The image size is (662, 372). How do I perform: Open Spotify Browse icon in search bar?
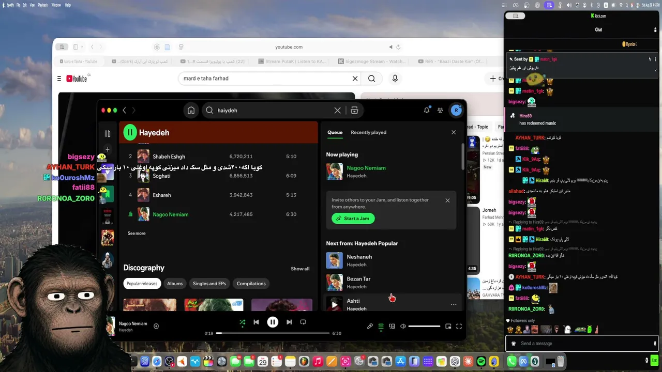tap(354, 110)
